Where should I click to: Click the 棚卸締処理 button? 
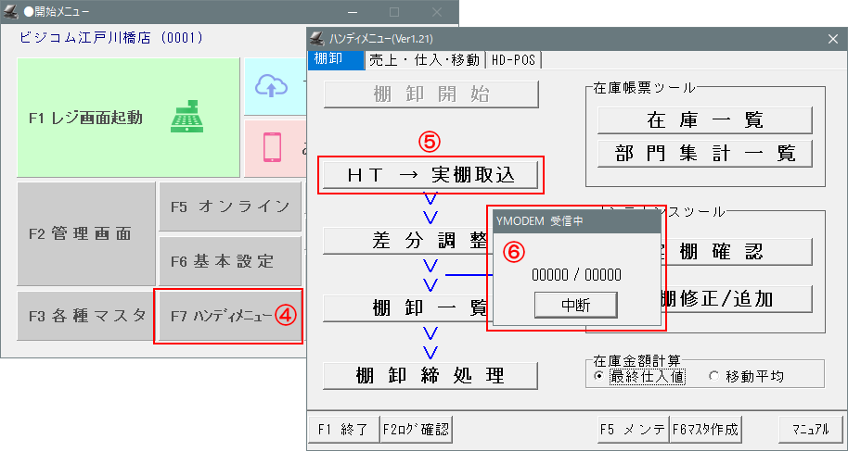pos(430,375)
